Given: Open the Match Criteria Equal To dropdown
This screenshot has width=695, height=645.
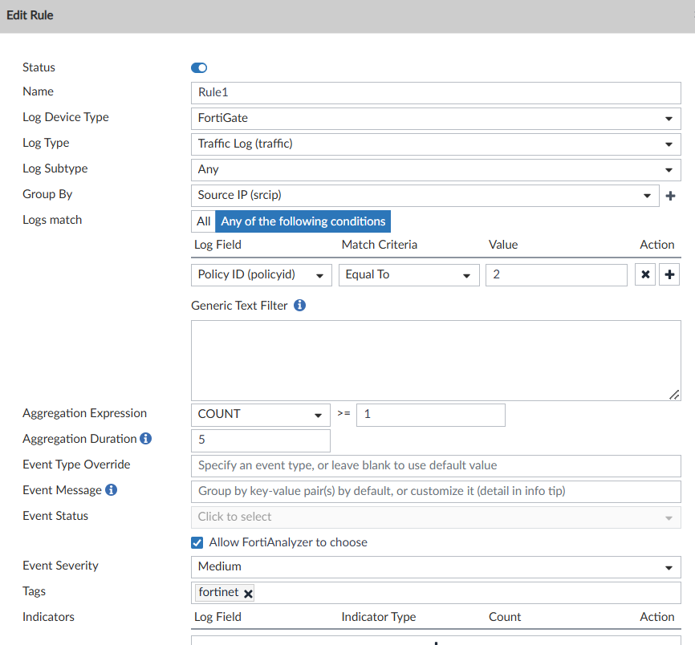Looking at the screenshot, I should [408, 275].
